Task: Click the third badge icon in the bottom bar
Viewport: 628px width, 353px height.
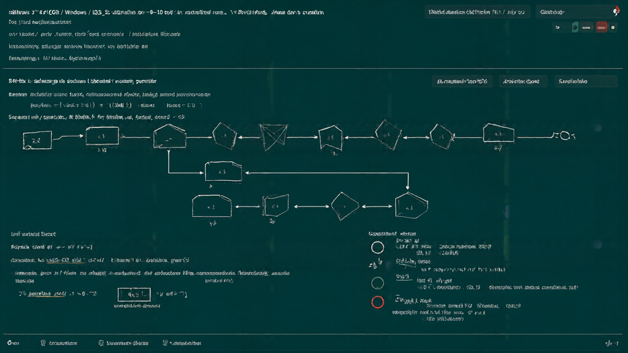Action: click(101, 343)
